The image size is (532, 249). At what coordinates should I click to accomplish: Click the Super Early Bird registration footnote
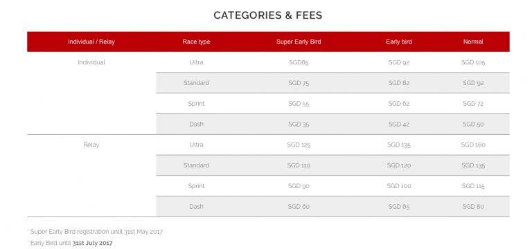pyautogui.click(x=95, y=232)
